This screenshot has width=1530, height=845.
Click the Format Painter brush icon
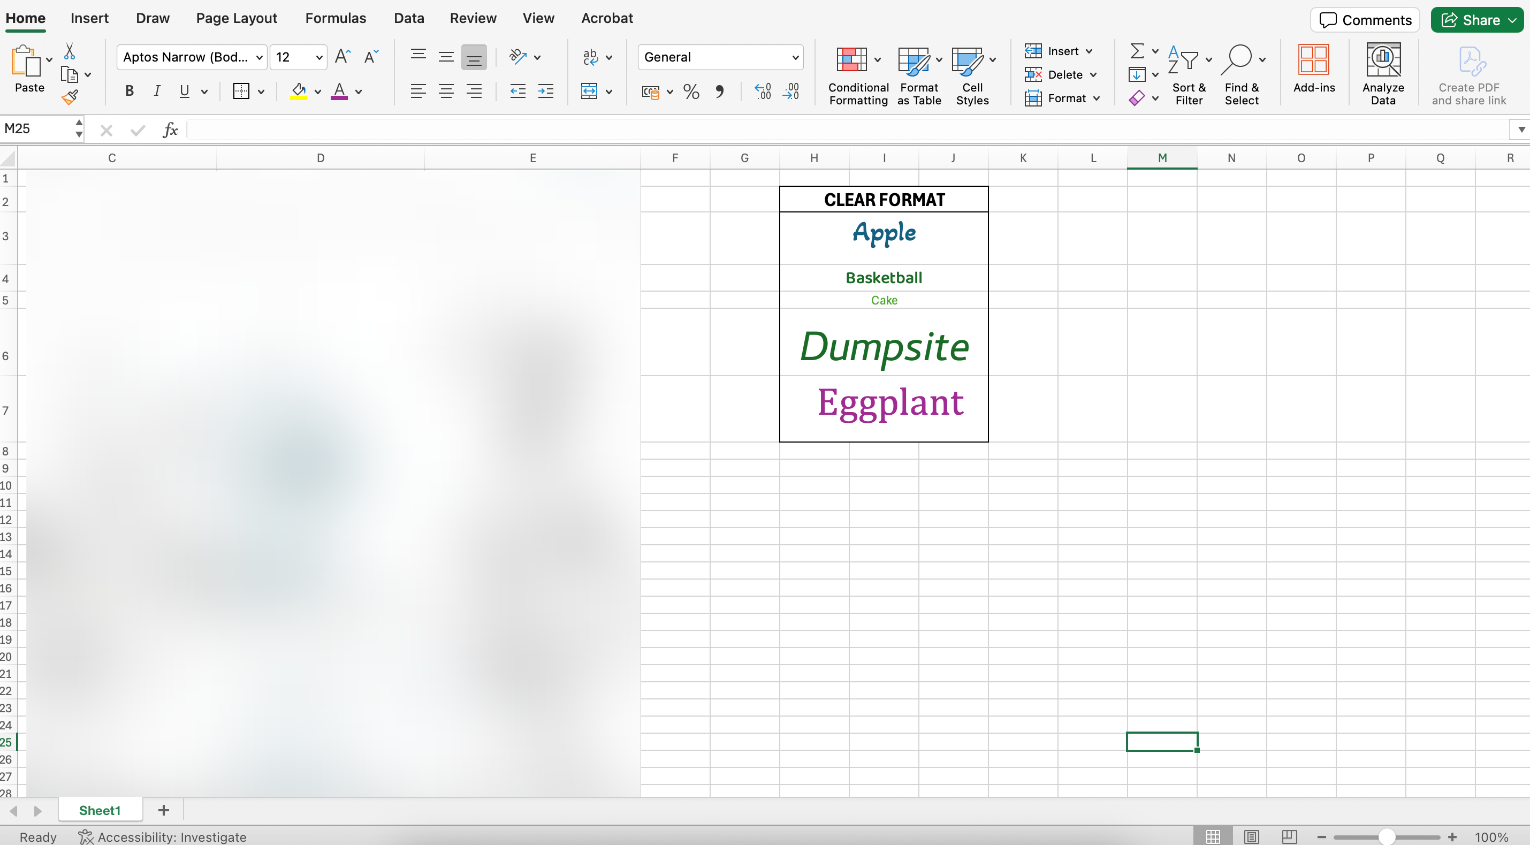70,97
